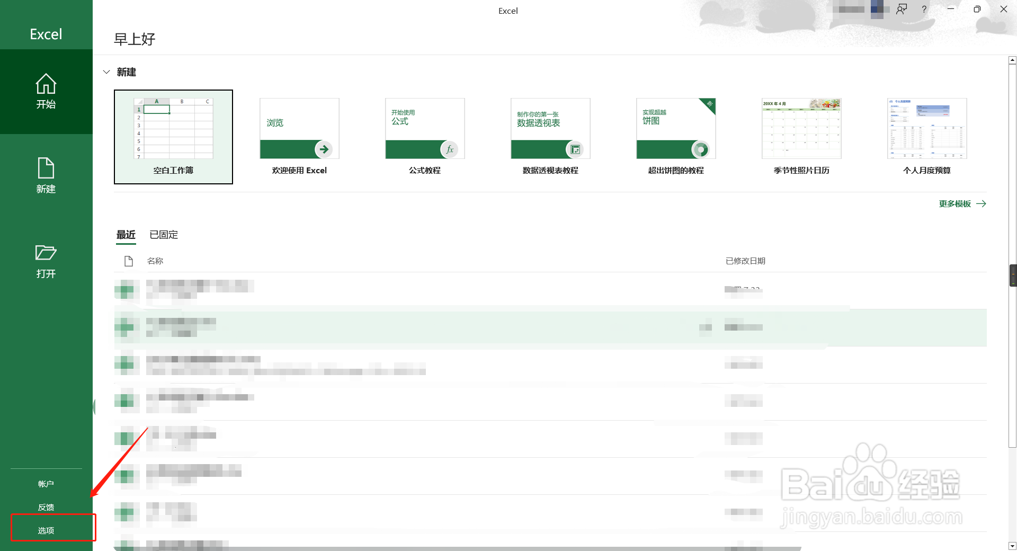Click the file icon in list header

coord(128,261)
